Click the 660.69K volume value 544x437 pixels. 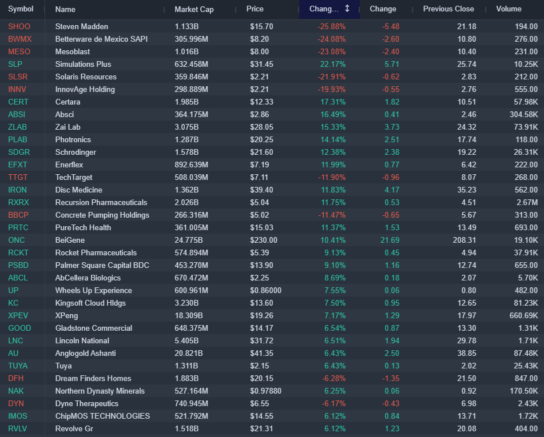point(523,315)
